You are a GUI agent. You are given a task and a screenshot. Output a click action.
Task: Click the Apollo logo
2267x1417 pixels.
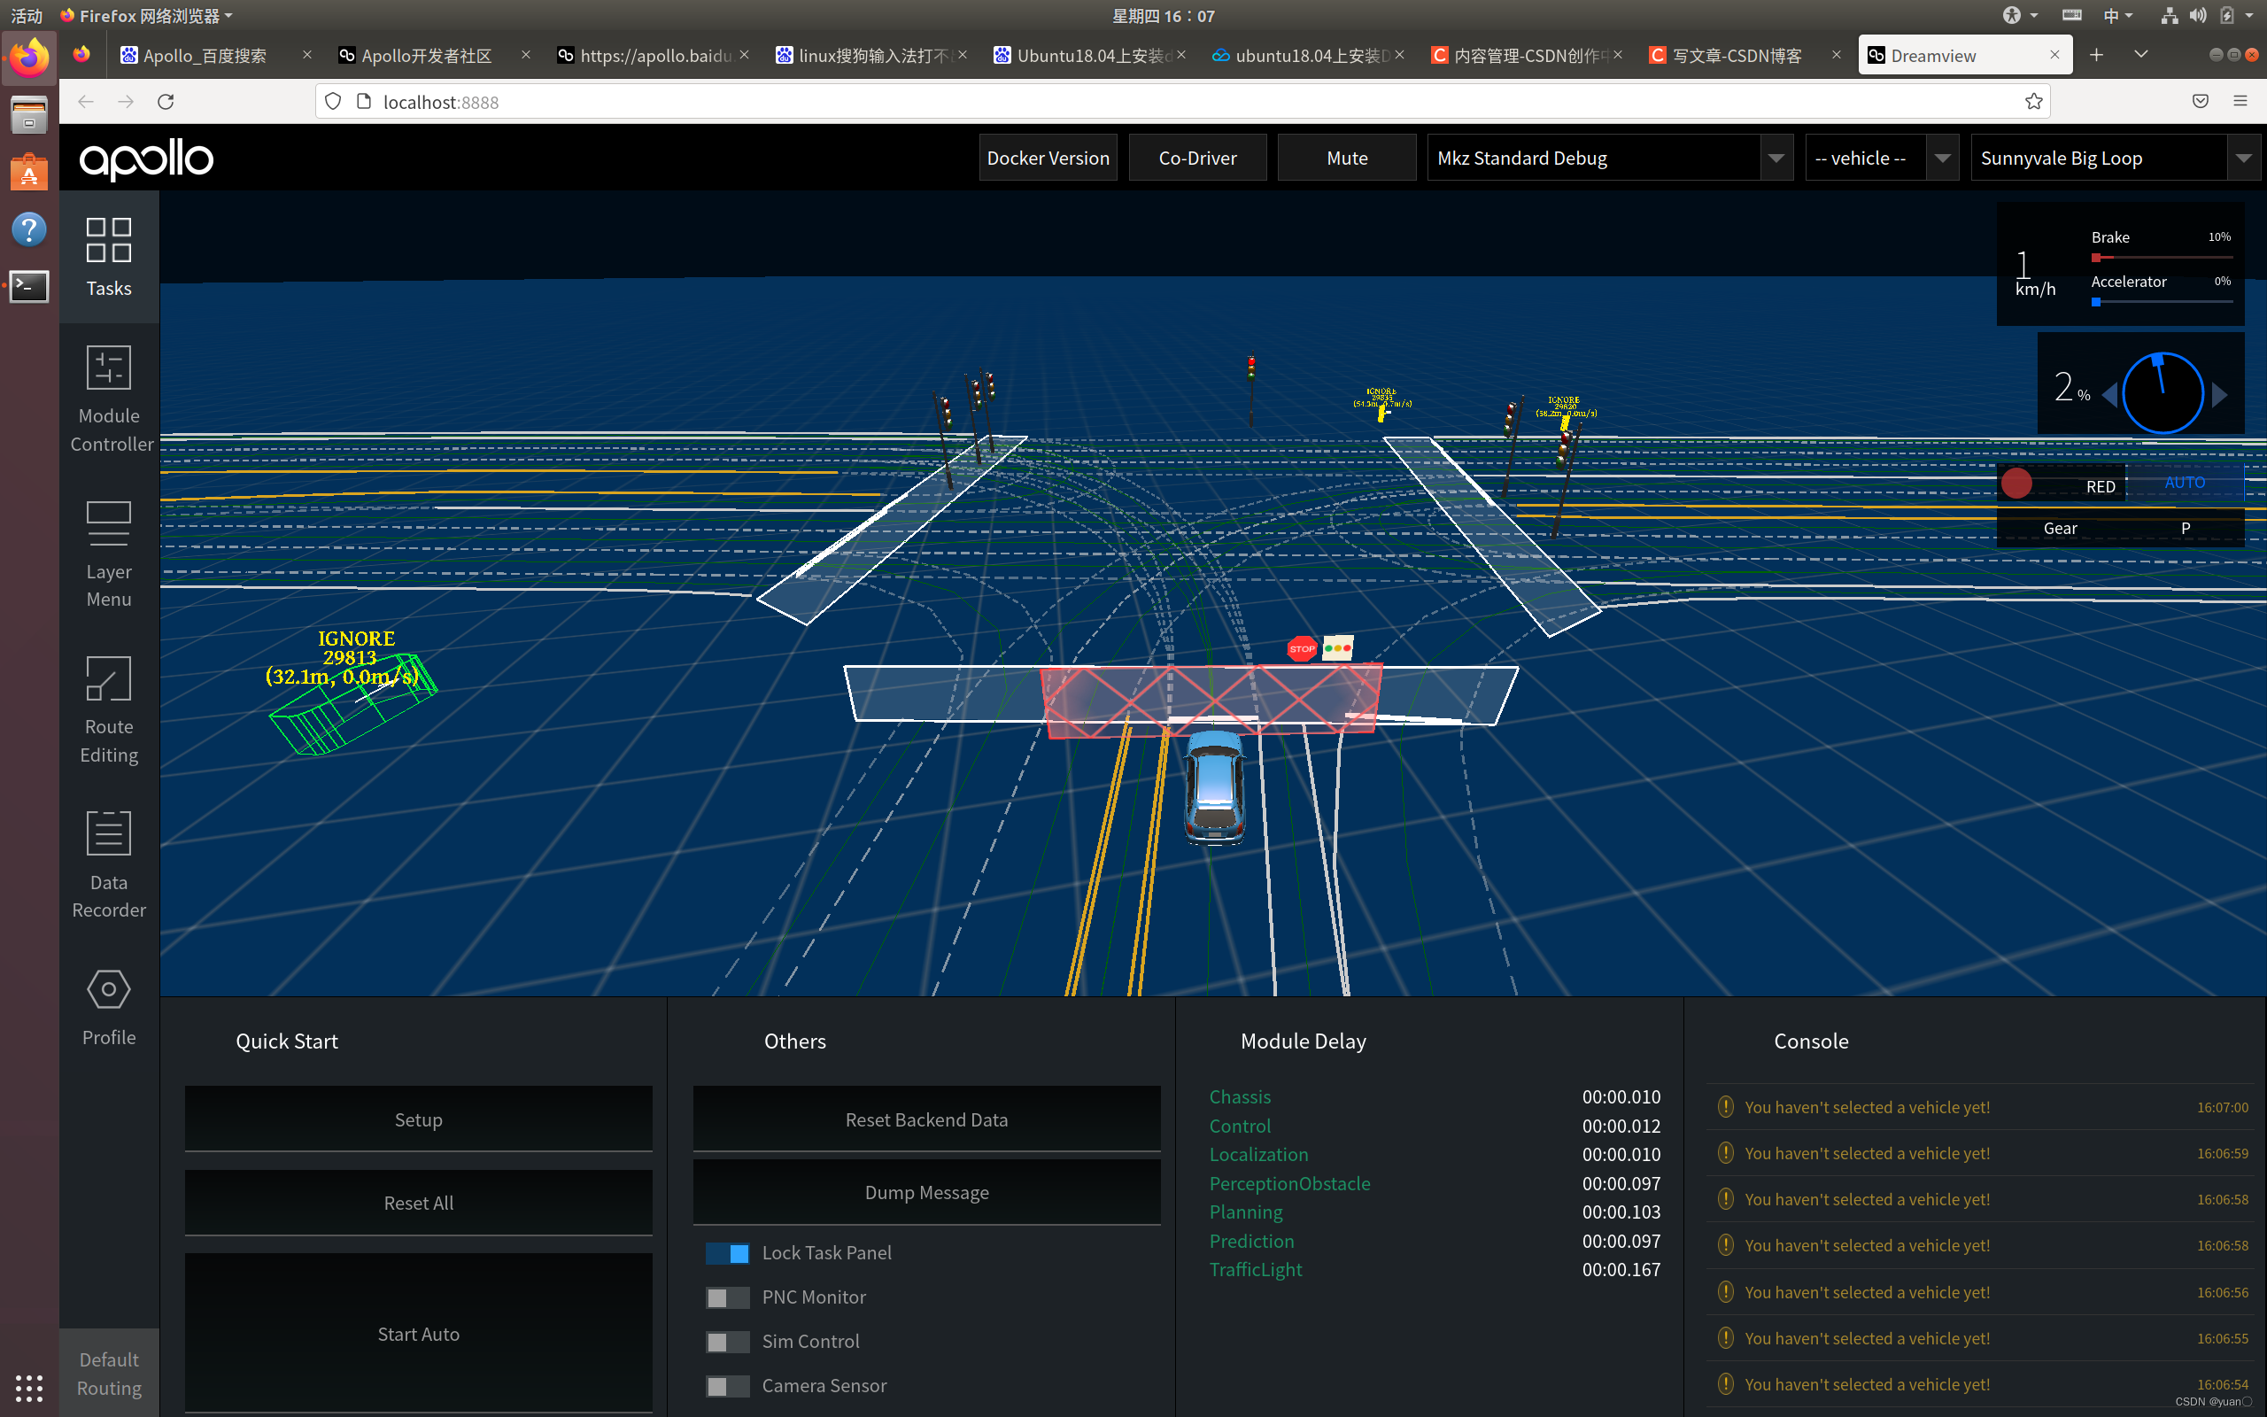click(146, 159)
